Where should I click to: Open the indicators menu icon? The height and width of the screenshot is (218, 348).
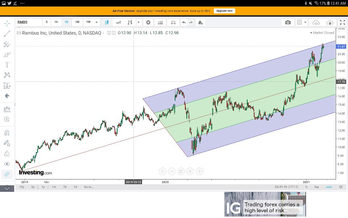(x=160, y=23)
